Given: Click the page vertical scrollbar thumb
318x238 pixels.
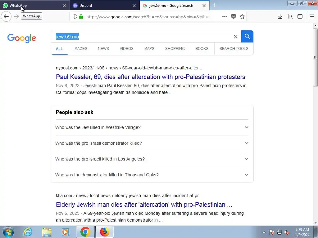Looking at the screenshot, I should (x=315, y=57).
